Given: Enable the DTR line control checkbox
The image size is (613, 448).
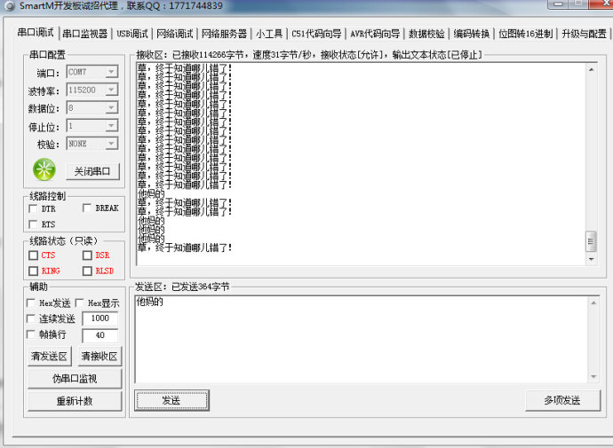Looking at the screenshot, I should click(x=33, y=208).
